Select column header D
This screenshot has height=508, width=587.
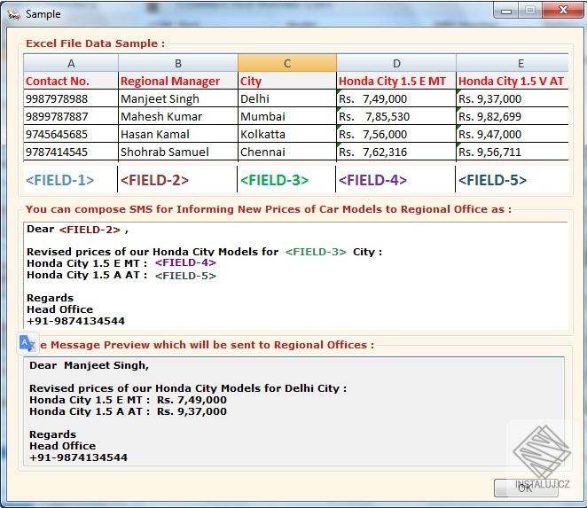(396, 63)
